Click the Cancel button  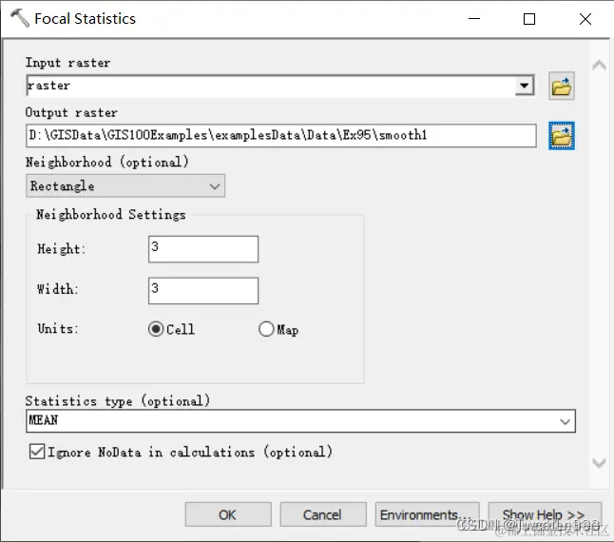click(x=323, y=514)
